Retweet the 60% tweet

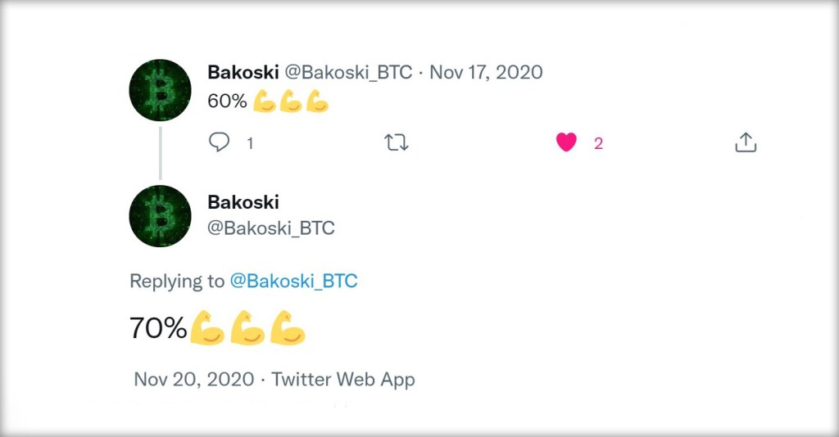click(397, 143)
